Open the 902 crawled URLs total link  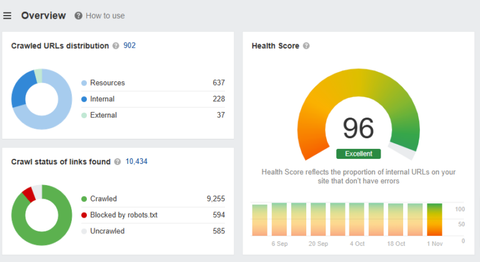tap(129, 46)
